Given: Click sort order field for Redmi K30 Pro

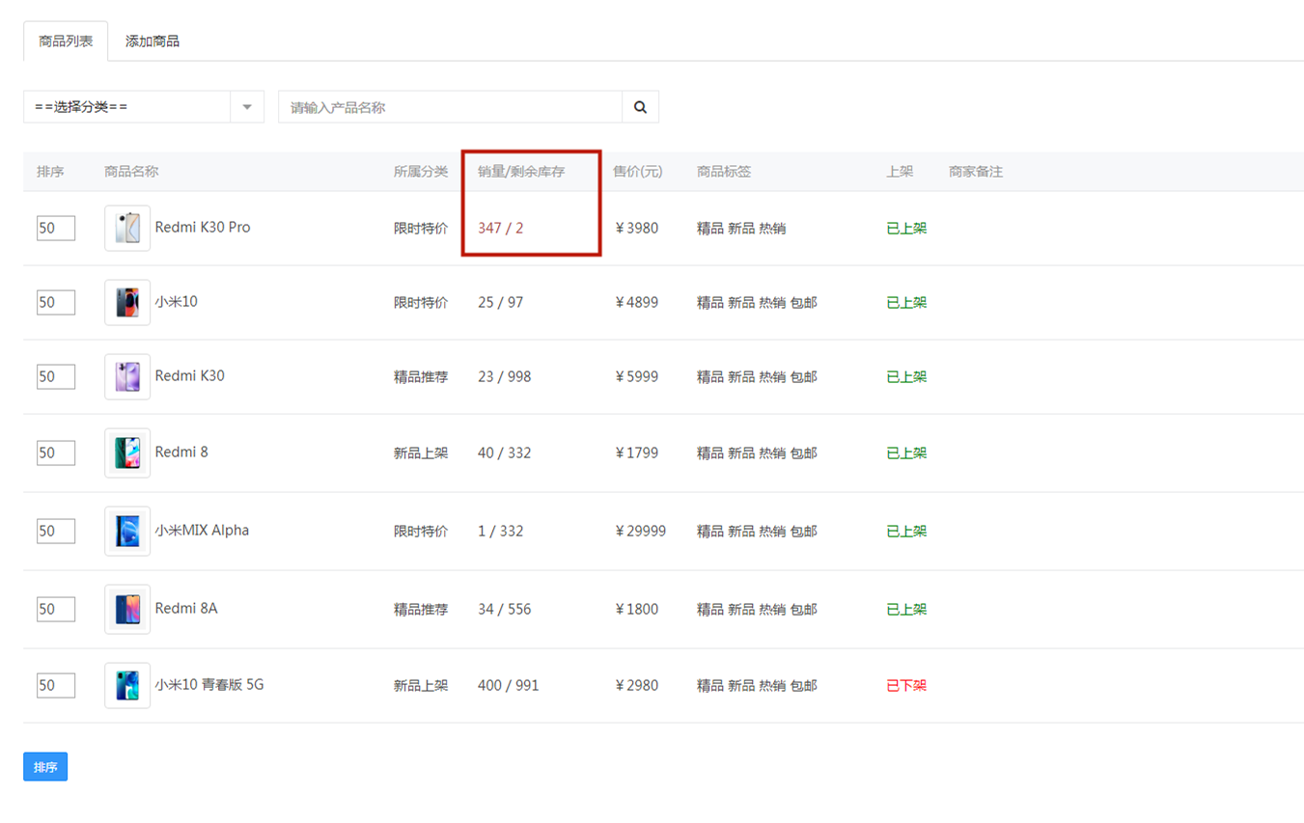Looking at the screenshot, I should pyautogui.click(x=56, y=229).
